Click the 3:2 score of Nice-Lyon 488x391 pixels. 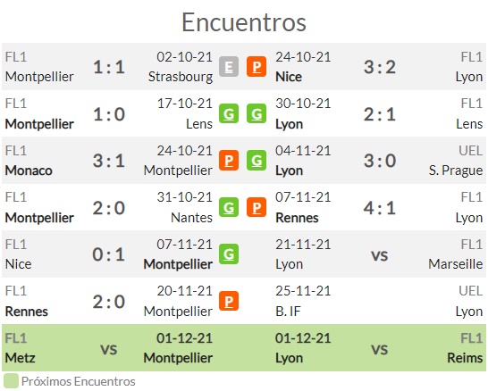point(380,67)
